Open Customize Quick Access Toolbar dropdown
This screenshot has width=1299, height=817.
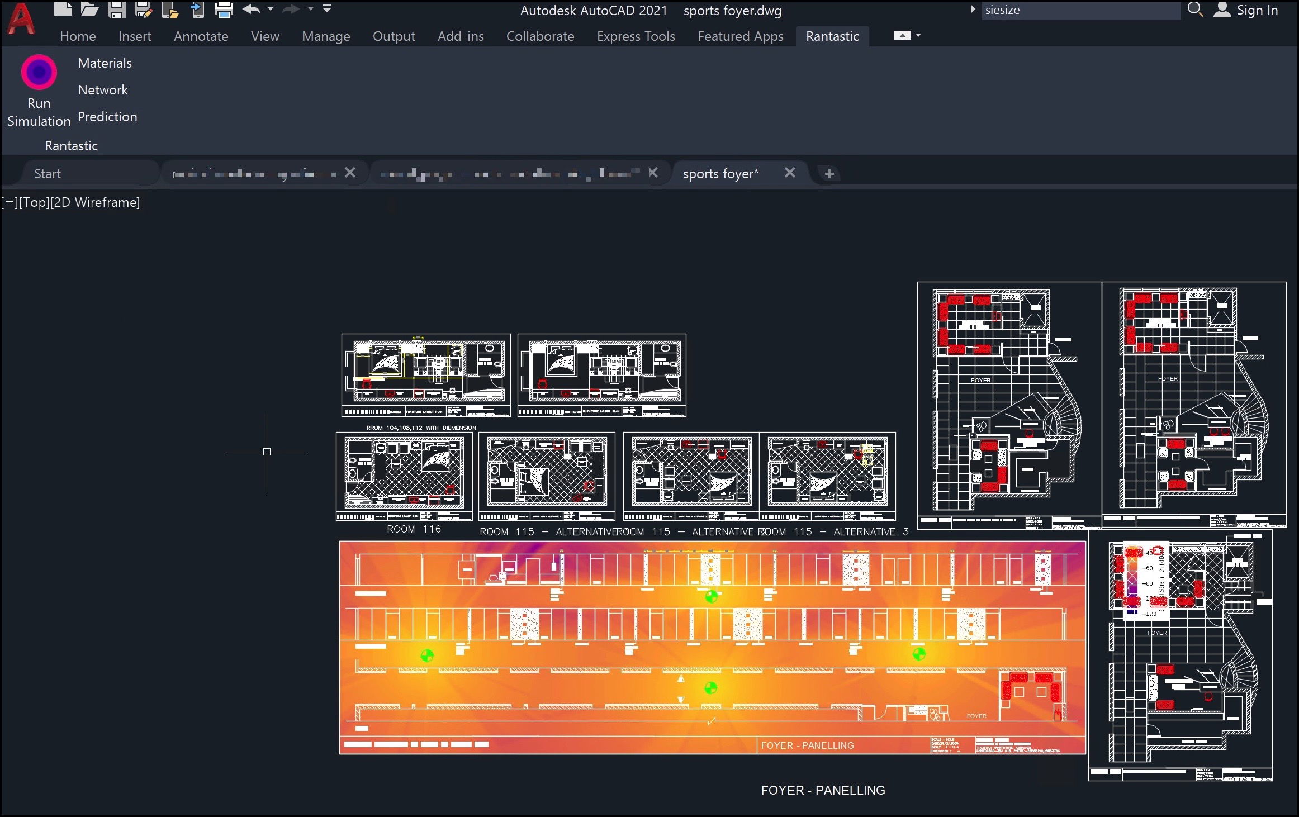[x=327, y=9]
